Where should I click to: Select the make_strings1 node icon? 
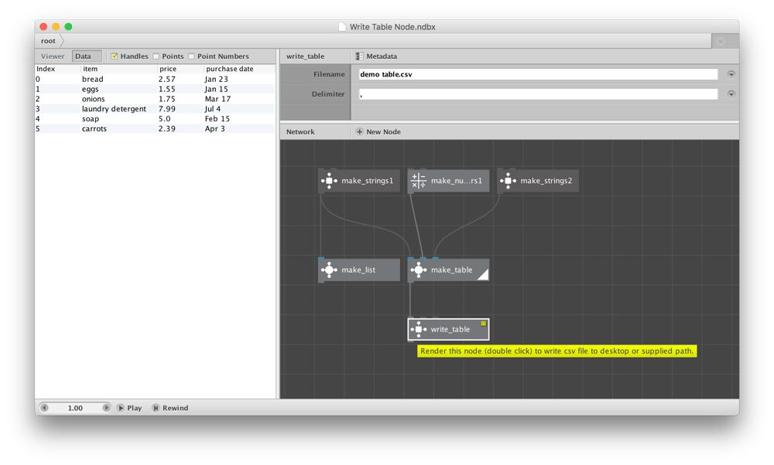pyautogui.click(x=329, y=181)
